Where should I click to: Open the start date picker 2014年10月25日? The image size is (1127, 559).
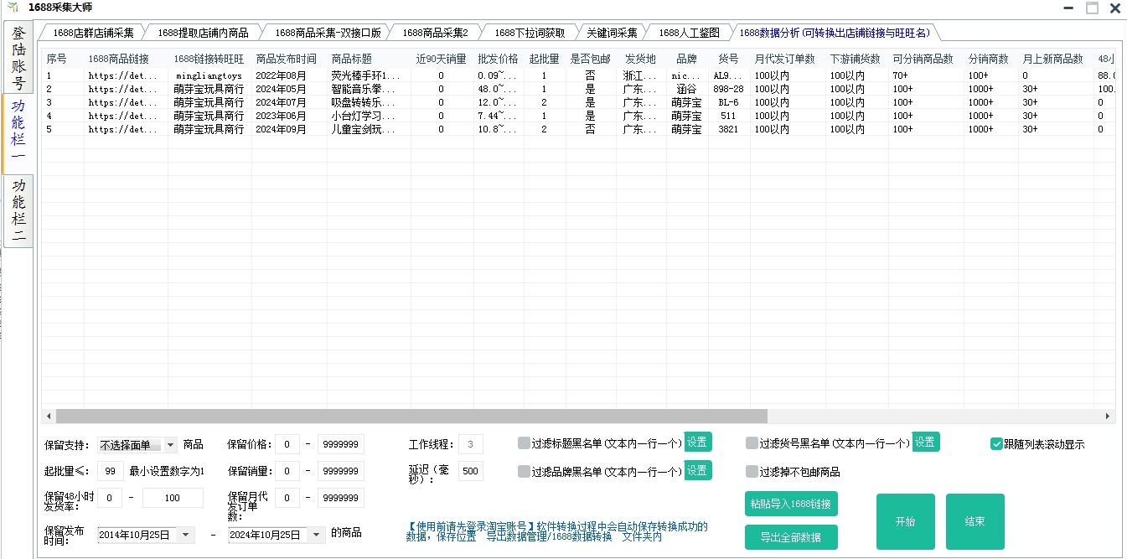coord(146,535)
